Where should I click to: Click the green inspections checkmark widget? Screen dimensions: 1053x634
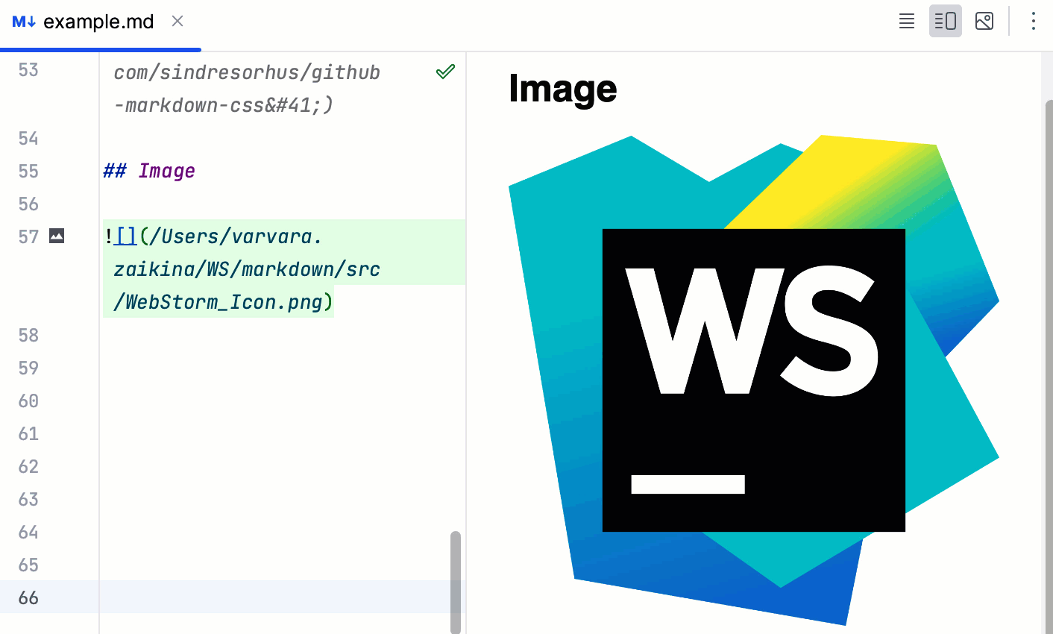[445, 71]
